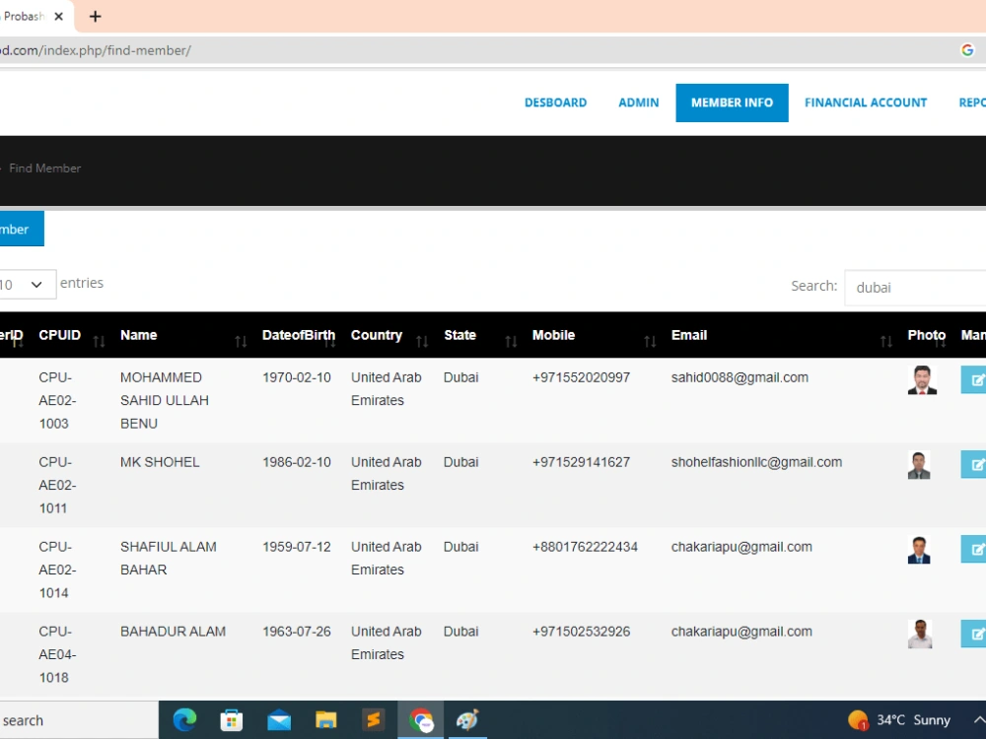Click the Windows taskbar search box
The height and width of the screenshot is (739, 986).
(x=79, y=720)
